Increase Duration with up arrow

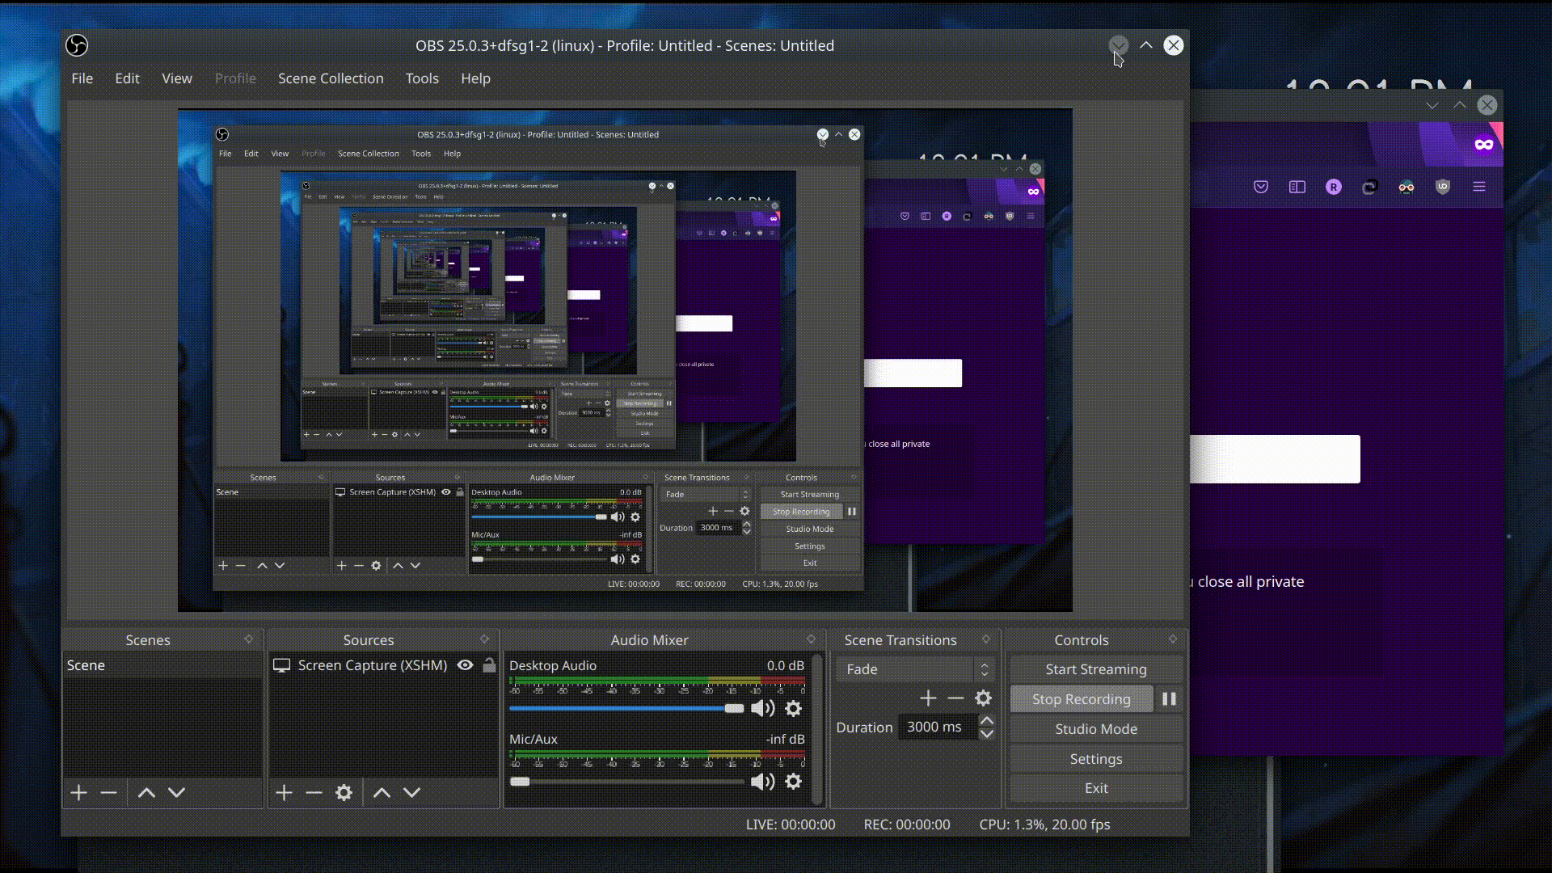[987, 720]
